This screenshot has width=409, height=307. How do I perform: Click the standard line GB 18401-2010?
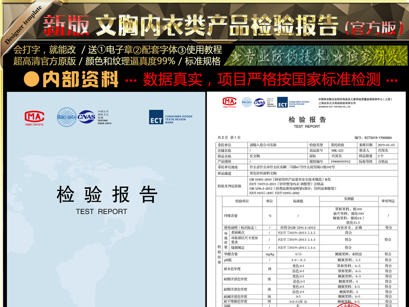click(x=290, y=179)
